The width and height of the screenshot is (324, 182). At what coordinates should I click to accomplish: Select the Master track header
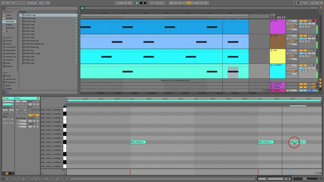coord(278,90)
